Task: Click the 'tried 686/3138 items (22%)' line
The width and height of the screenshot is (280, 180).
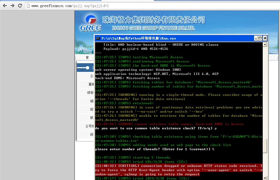Action: [x=141, y=162]
